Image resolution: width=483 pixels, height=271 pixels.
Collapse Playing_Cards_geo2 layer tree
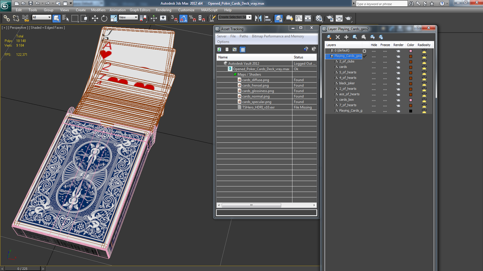click(x=327, y=56)
